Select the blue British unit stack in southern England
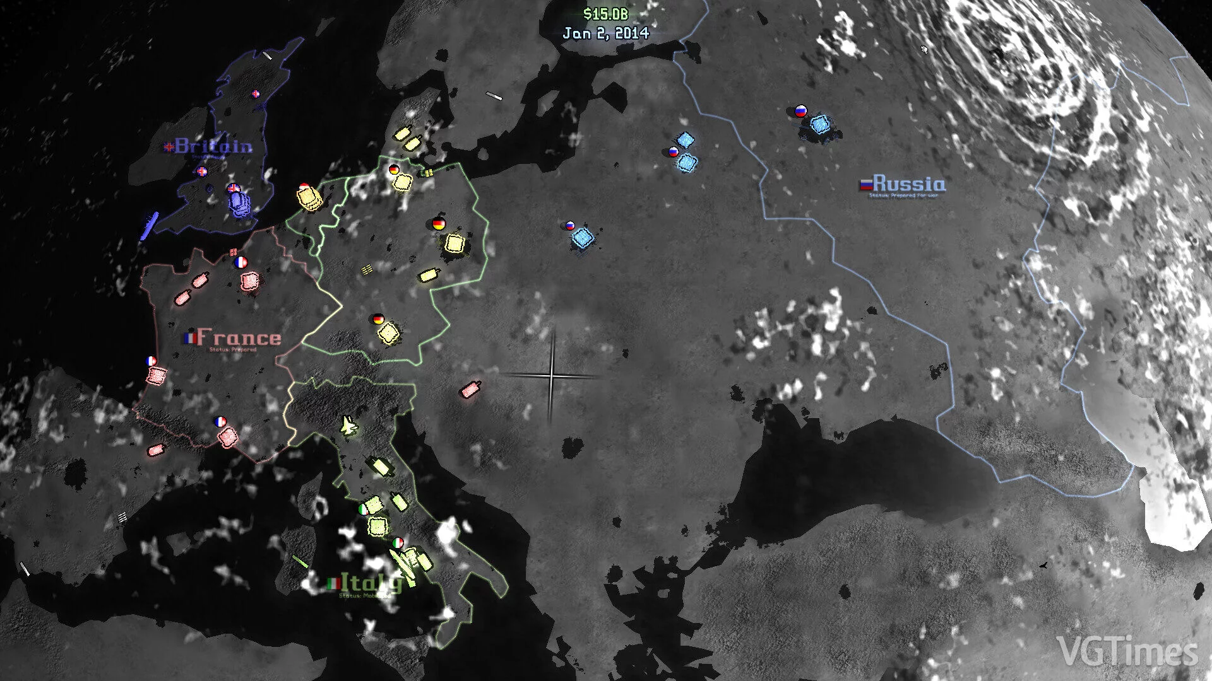1212x681 pixels. point(240,205)
